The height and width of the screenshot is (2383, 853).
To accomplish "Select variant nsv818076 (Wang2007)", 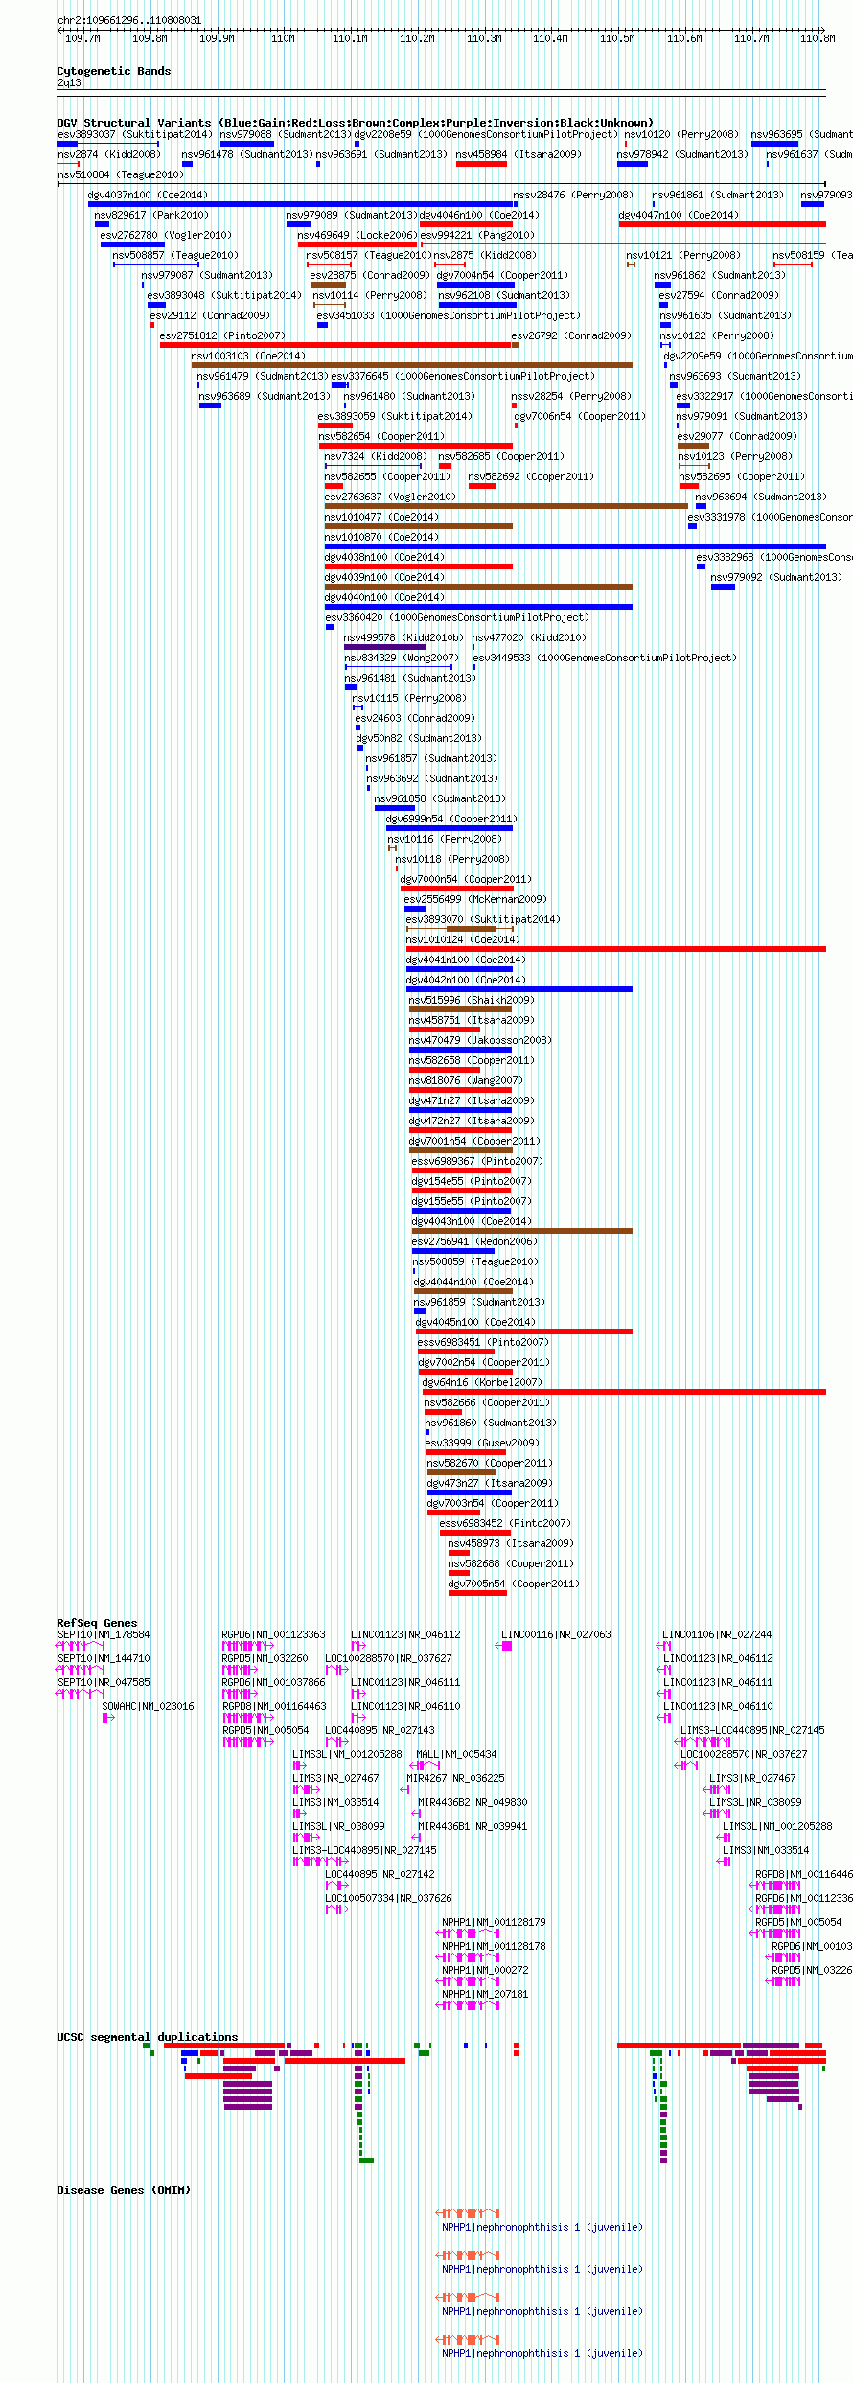I will [x=466, y=1080].
